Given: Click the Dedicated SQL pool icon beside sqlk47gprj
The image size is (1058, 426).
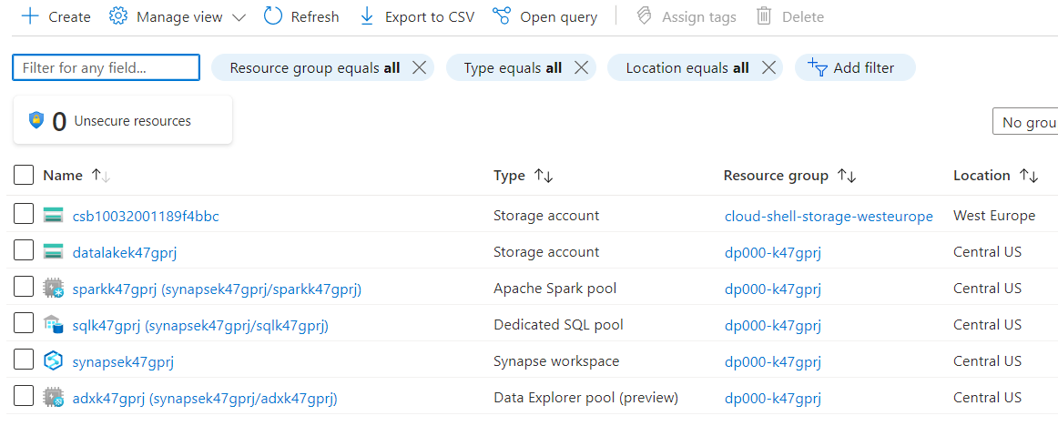Looking at the screenshot, I should click(53, 325).
